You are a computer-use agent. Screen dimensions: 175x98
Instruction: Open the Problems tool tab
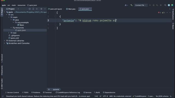pyautogui.click(x=36, y=93)
